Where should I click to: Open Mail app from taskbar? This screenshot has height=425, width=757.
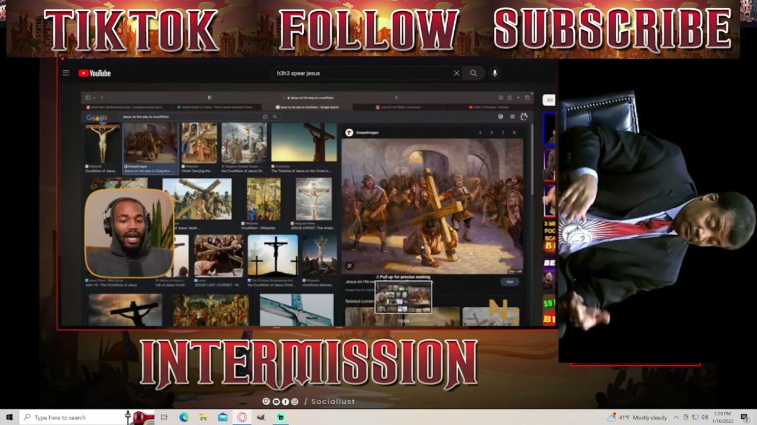click(x=222, y=417)
